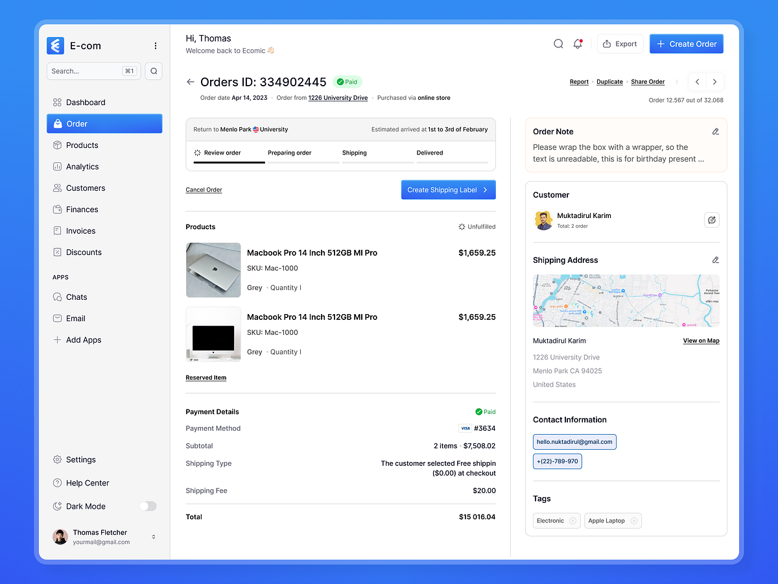Click the next order chevron
The width and height of the screenshot is (778, 584).
click(714, 82)
